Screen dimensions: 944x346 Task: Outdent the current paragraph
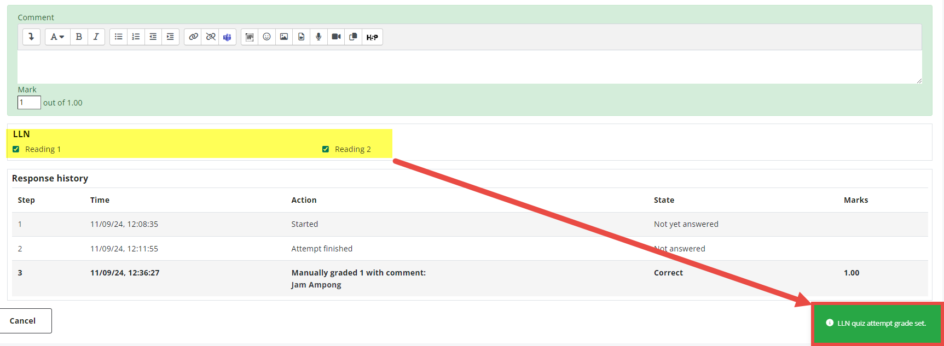[153, 37]
